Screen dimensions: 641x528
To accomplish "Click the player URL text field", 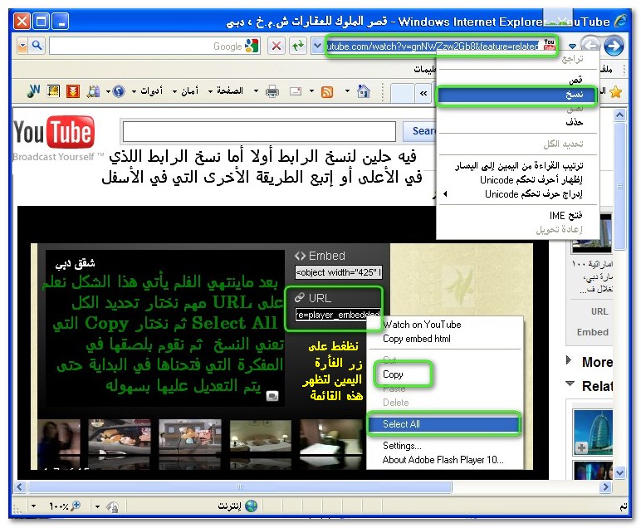I will pyautogui.click(x=338, y=315).
